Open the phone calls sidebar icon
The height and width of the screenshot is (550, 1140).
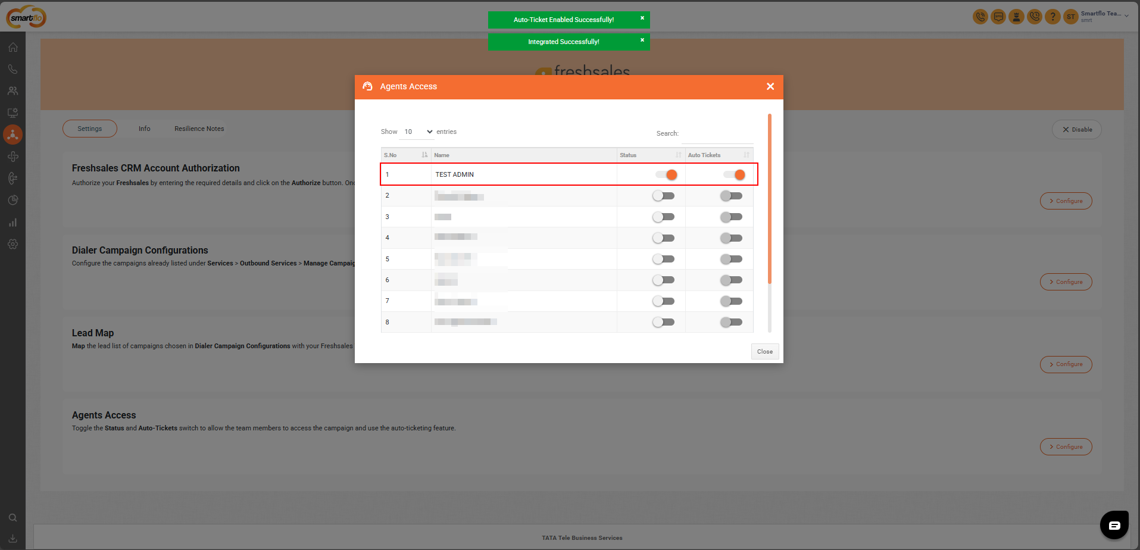tap(13, 69)
